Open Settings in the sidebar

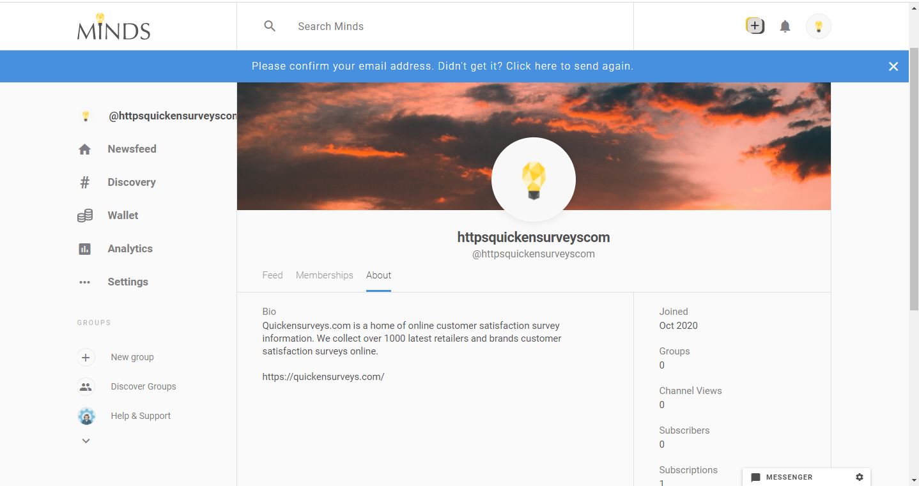[128, 282]
